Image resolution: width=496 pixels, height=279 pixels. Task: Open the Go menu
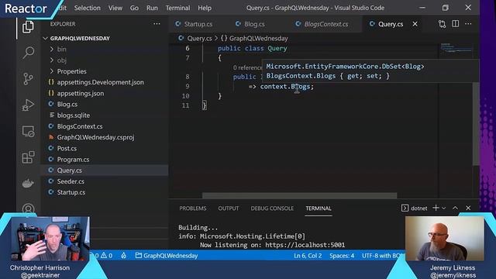tap(134, 8)
